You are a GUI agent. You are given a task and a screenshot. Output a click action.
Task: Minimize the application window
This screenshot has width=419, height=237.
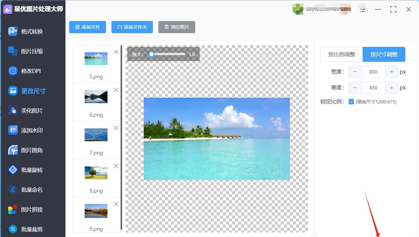[378, 9]
